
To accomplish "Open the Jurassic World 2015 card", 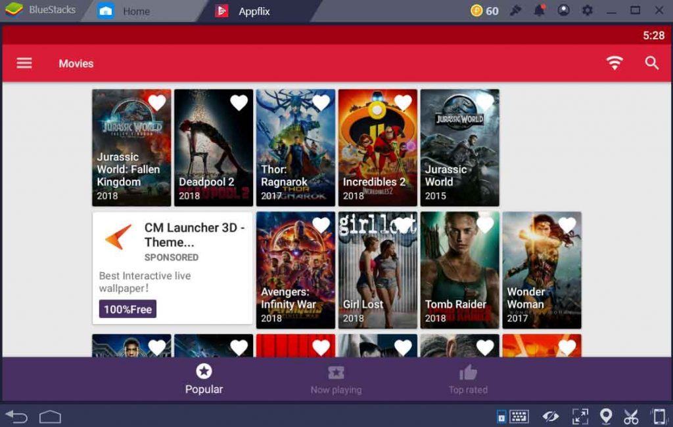I will [459, 148].
